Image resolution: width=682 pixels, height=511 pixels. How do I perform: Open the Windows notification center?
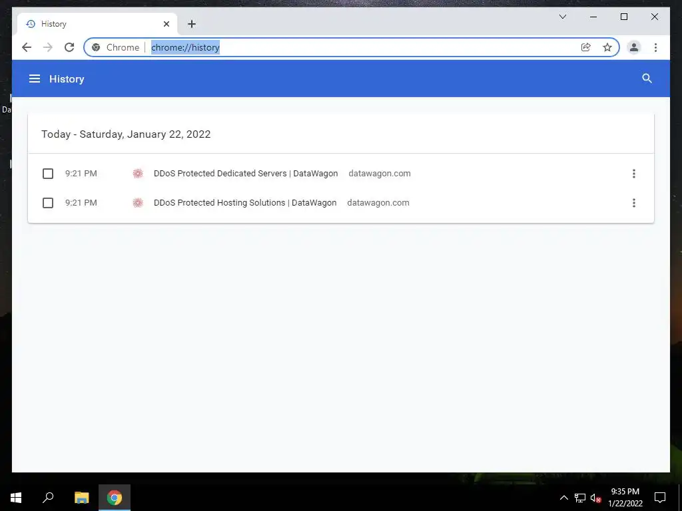(660, 498)
